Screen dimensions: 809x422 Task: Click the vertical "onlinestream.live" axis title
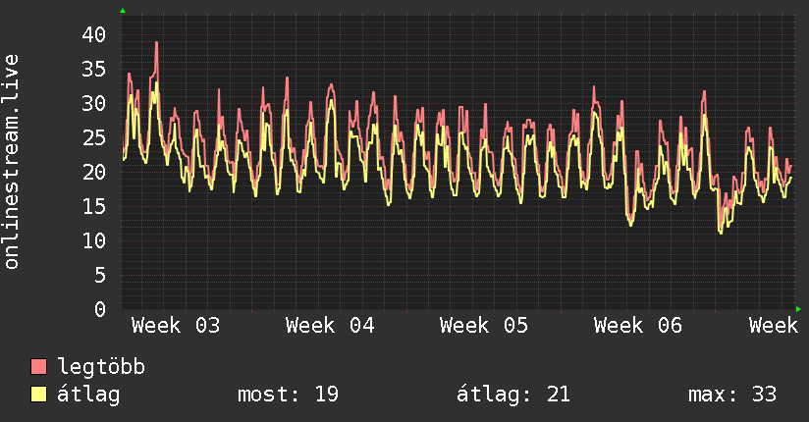click(x=12, y=162)
